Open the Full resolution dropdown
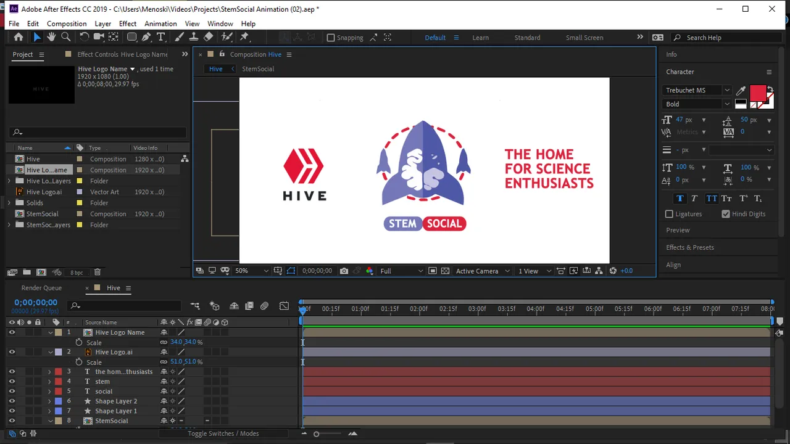Screen dimensions: 790x444 coord(402,271)
